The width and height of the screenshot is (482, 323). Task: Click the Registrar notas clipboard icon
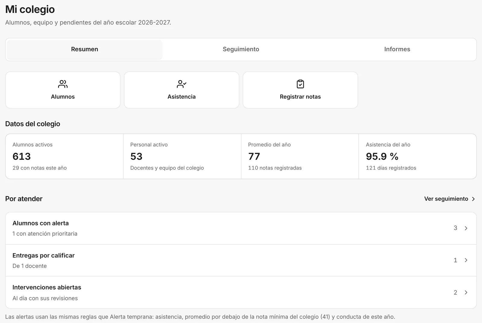tap(300, 84)
